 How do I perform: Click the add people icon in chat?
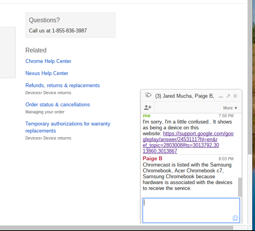coord(148,107)
